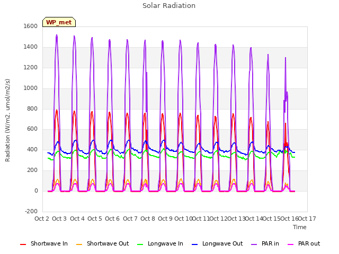
Task: Click the Oct 9 x-axis label
Action: coord(165,219)
